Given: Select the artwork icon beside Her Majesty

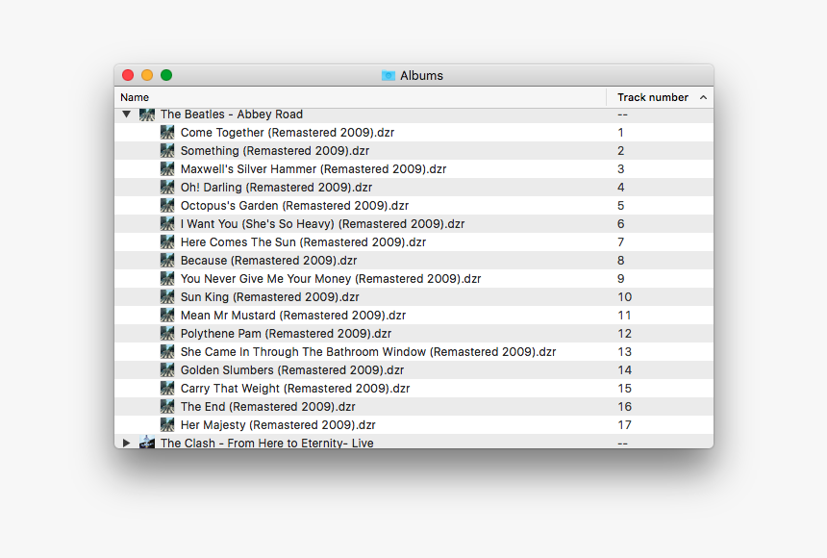Looking at the screenshot, I should click(x=166, y=424).
